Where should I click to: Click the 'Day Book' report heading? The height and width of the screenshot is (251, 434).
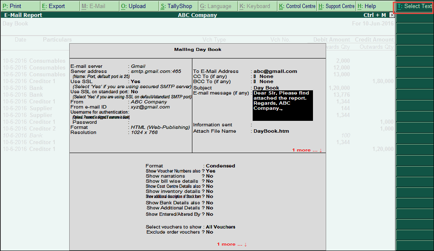coord(15,23)
